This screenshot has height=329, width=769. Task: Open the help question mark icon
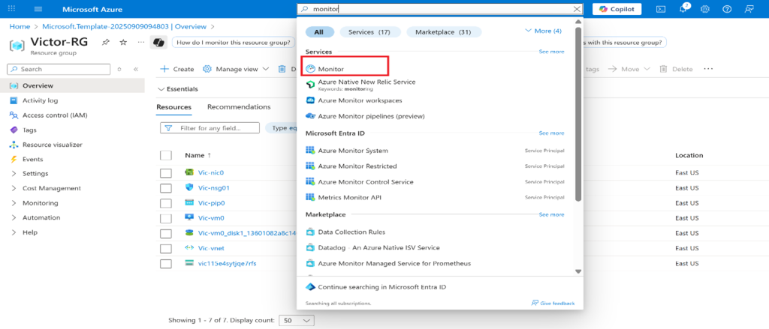[x=727, y=9]
